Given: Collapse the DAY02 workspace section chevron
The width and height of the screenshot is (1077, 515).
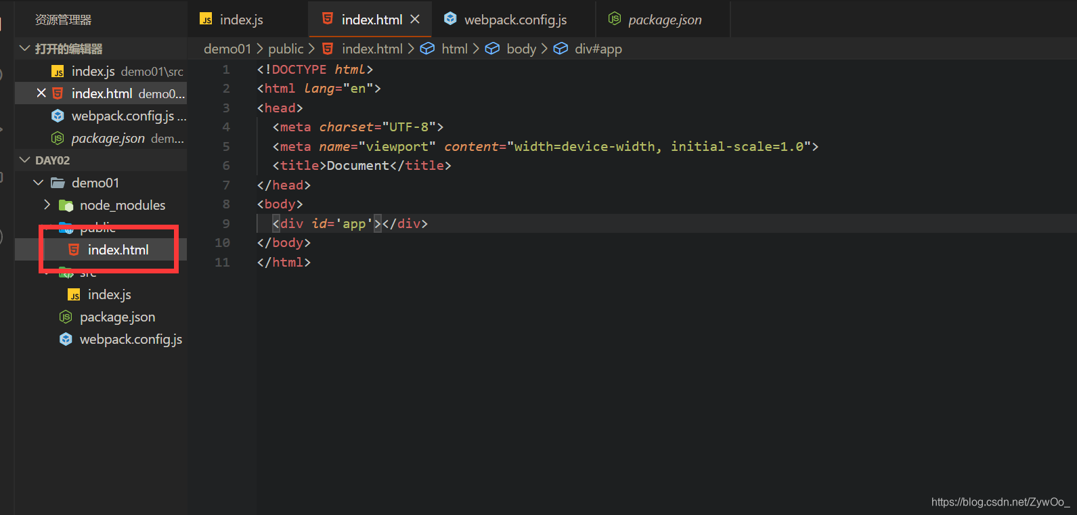Looking at the screenshot, I should tap(25, 160).
